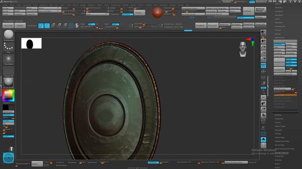
Task: Open the Texture Off selector
Action: click(8, 71)
